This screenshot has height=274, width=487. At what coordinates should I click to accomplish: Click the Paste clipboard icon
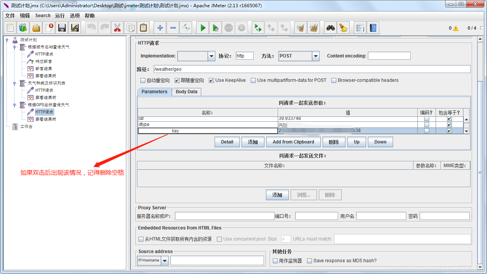tap(143, 28)
